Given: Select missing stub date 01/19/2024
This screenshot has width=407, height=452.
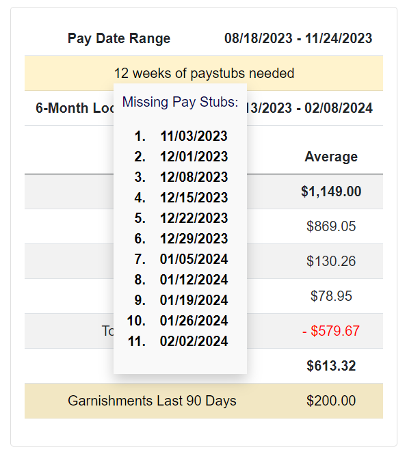Looking at the screenshot, I should coord(194,300).
